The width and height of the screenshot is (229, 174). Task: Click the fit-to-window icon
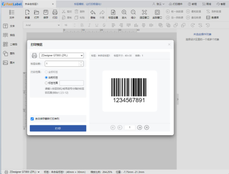pyautogui.click(x=144, y=12)
